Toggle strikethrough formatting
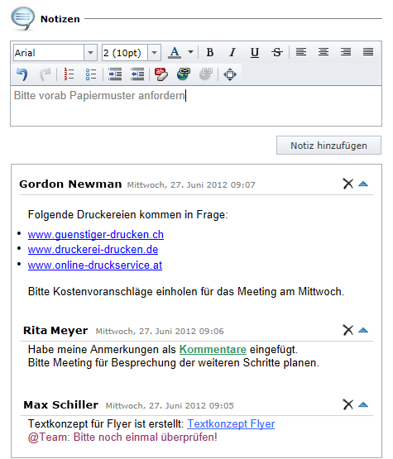 coord(277,52)
